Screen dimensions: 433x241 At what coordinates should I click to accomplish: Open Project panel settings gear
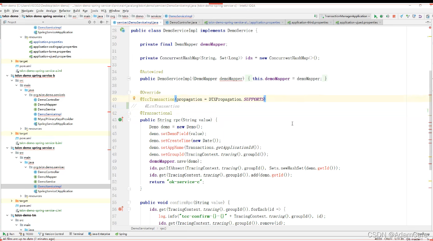(101, 22)
